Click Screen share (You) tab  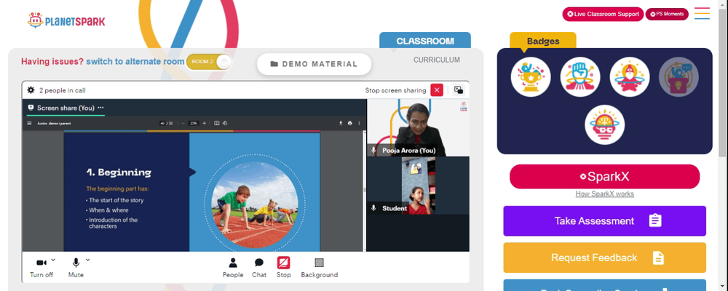point(66,108)
